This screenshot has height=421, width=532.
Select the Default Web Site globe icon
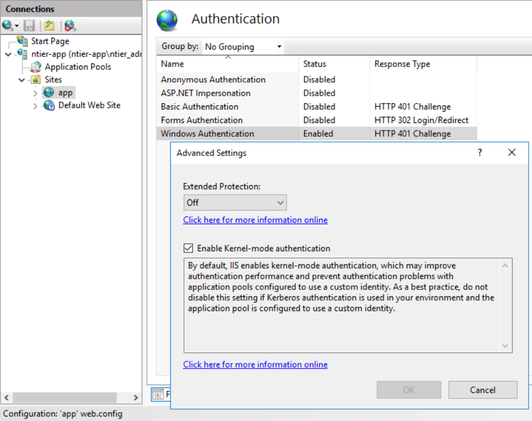coord(49,105)
